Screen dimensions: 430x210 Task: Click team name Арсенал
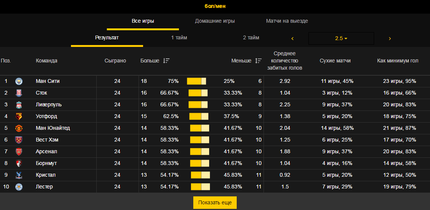(46, 152)
